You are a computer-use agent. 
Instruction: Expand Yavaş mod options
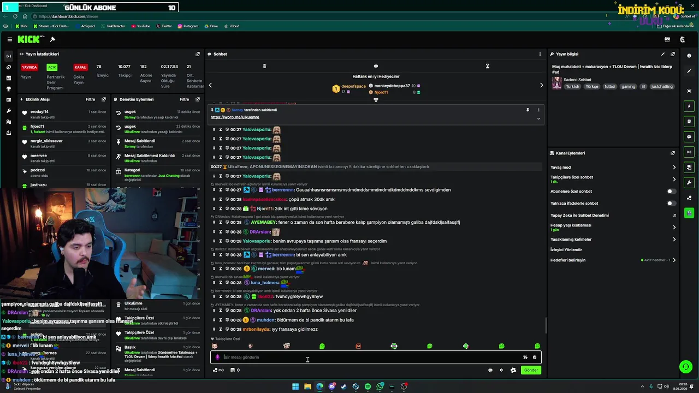tap(674, 168)
